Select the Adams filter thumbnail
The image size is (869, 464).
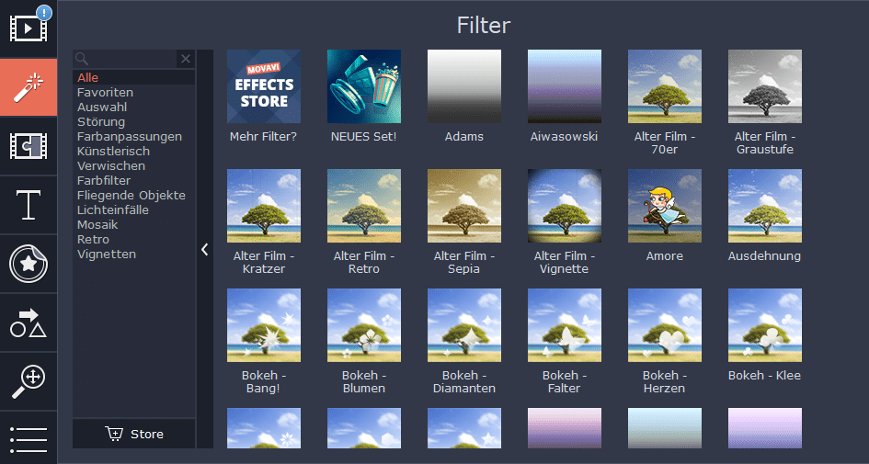pos(464,86)
